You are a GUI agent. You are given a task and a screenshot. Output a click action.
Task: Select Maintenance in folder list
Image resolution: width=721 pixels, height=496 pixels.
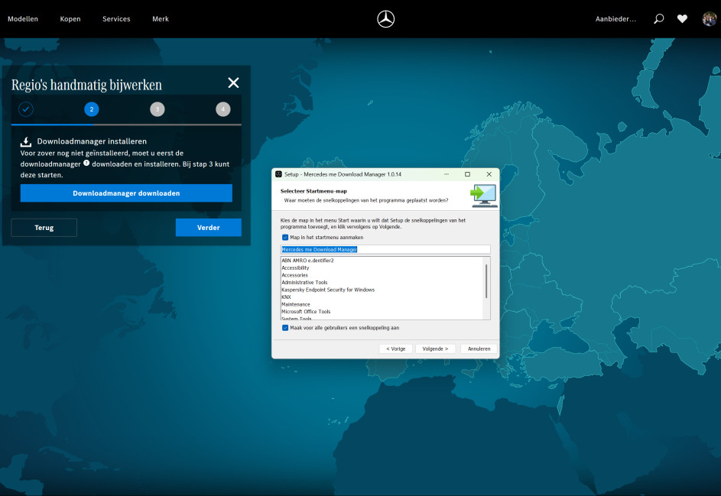point(296,304)
